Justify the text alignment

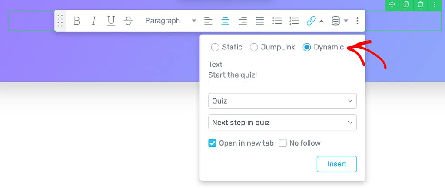click(259, 21)
